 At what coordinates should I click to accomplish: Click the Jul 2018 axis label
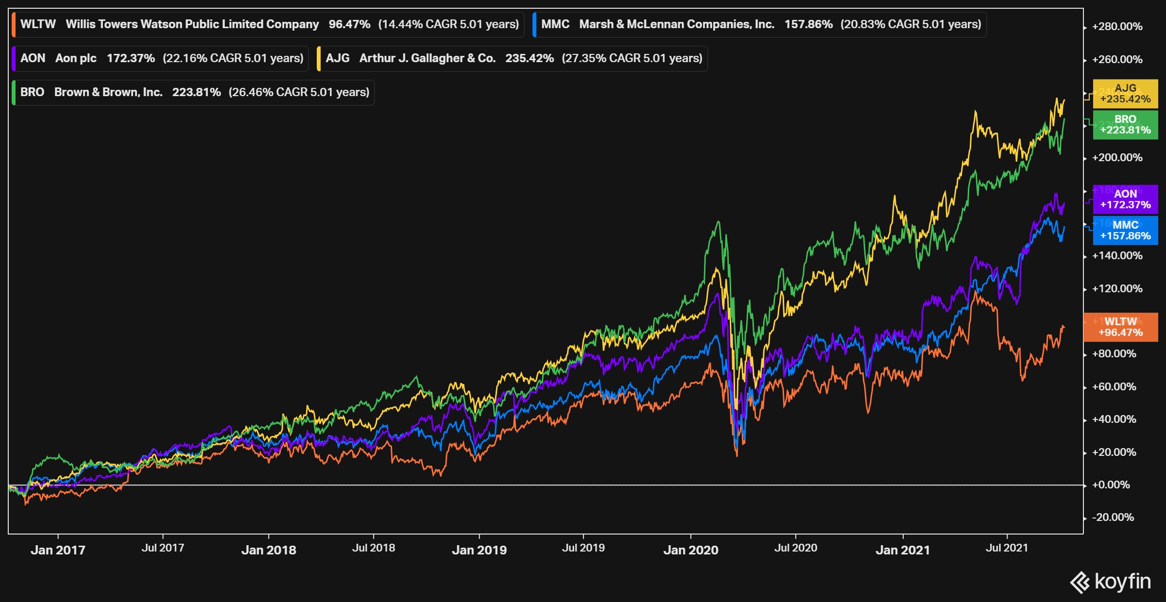pos(374,548)
